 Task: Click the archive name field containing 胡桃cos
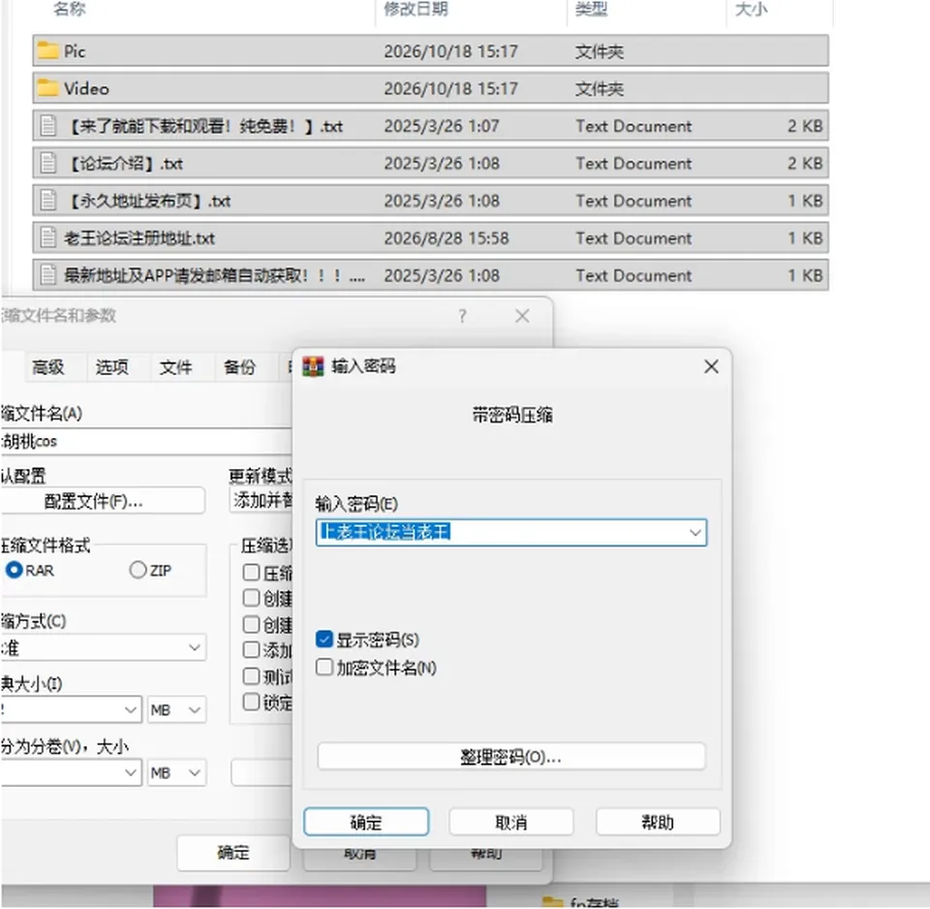[146, 442]
